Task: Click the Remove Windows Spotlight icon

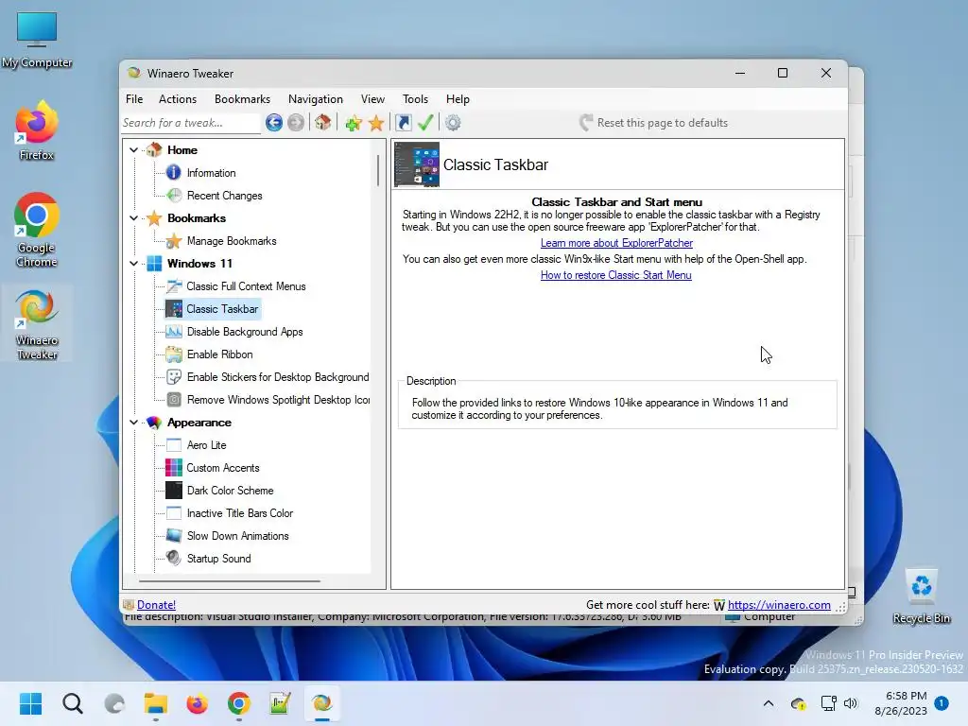Action: coord(174,400)
